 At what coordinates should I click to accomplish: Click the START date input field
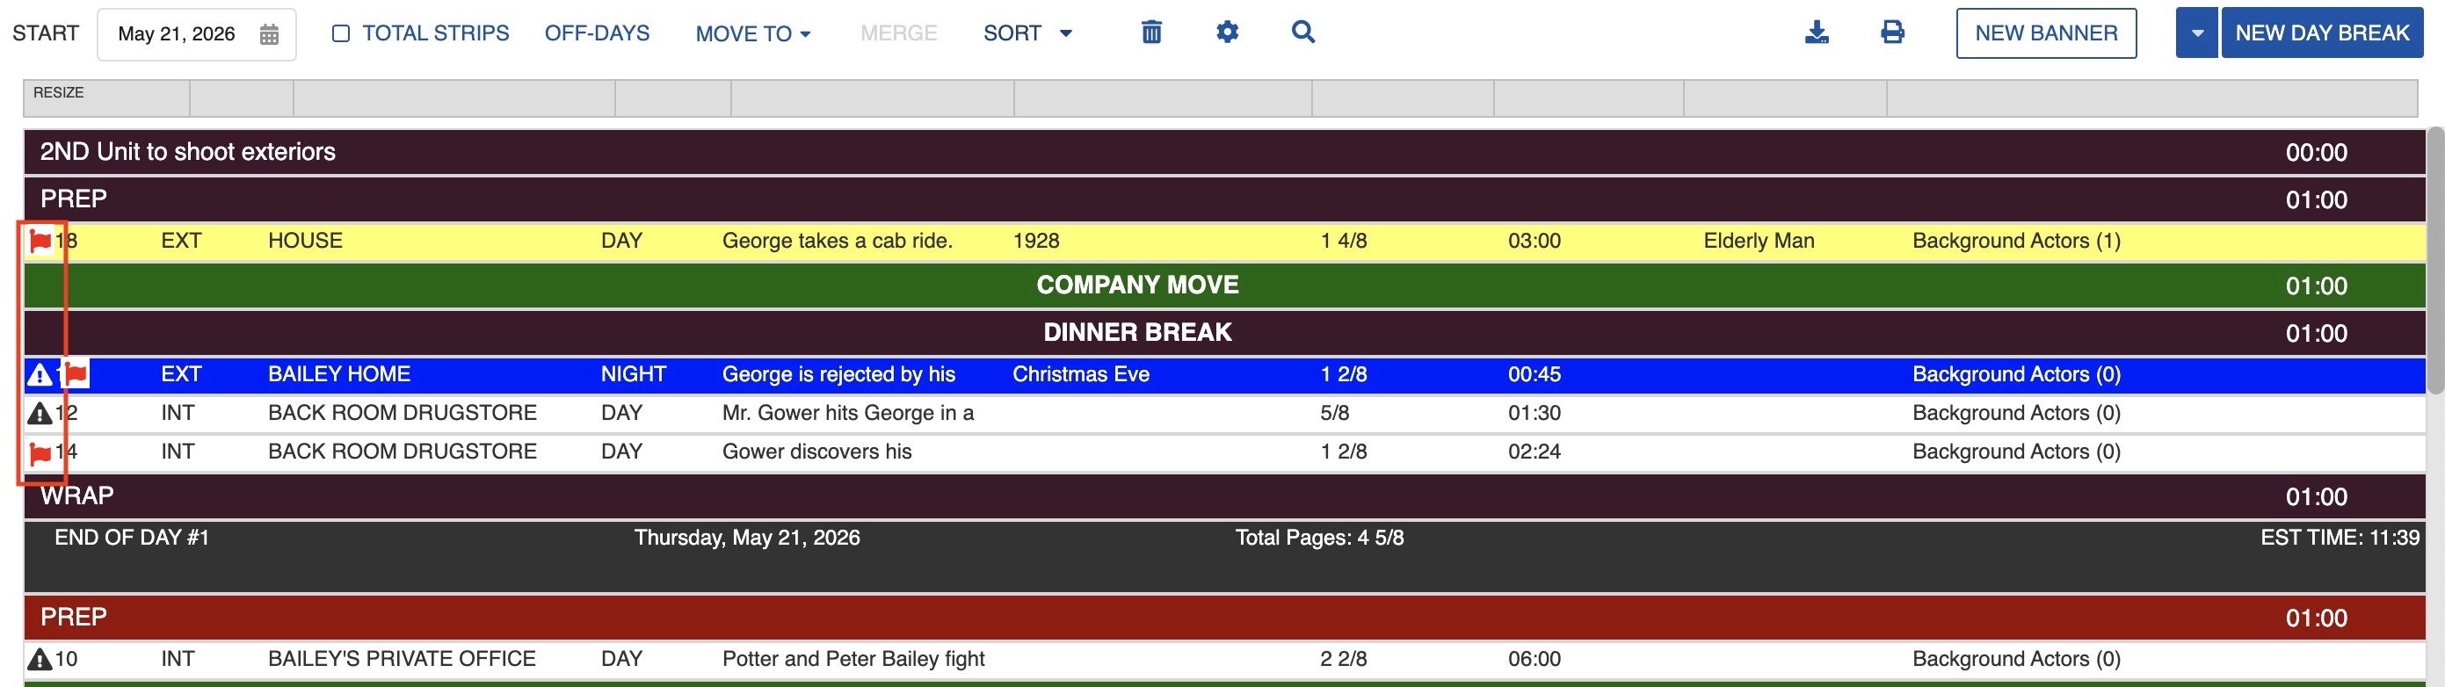pos(197,34)
